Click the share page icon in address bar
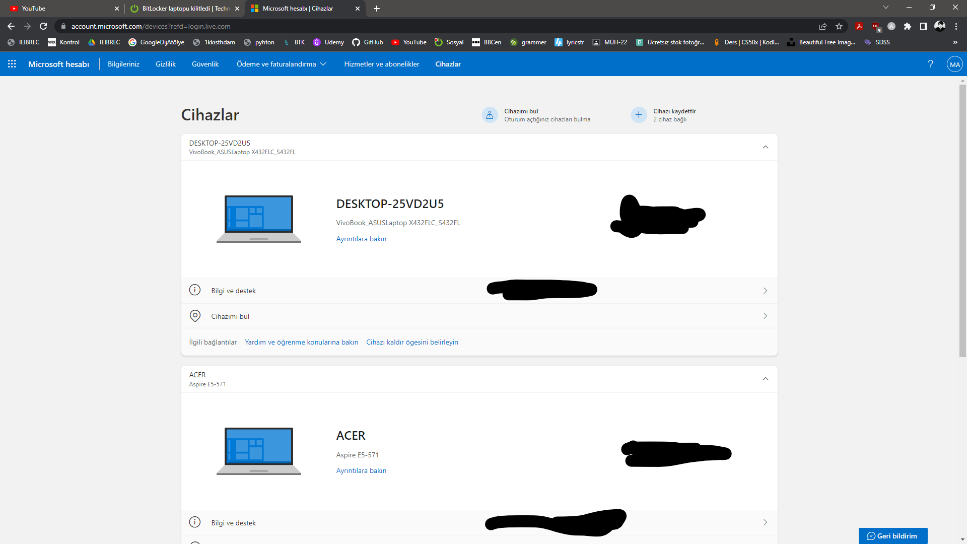Image resolution: width=967 pixels, height=544 pixels. tap(823, 26)
